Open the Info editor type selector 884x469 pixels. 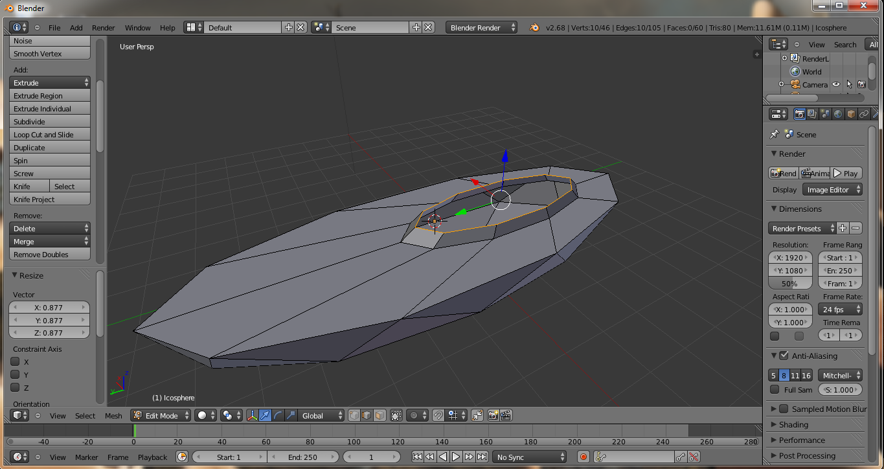(x=20, y=27)
